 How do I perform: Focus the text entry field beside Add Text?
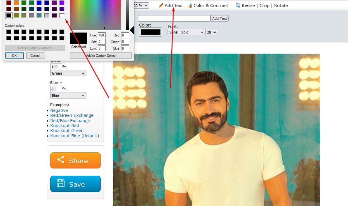point(174,18)
